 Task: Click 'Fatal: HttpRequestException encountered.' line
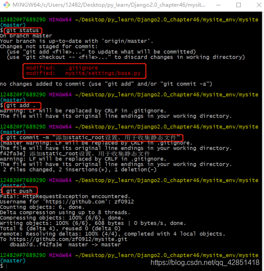click(65, 196)
